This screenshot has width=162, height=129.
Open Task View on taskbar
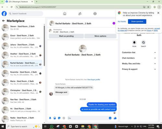coord(45,126)
